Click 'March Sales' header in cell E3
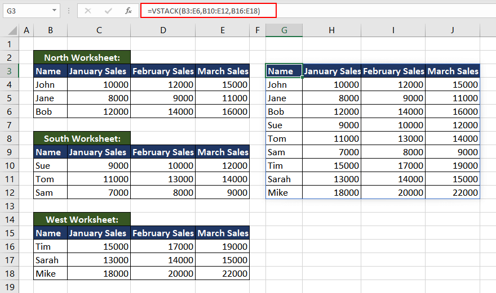The height and width of the screenshot is (293, 496). [x=223, y=71]
